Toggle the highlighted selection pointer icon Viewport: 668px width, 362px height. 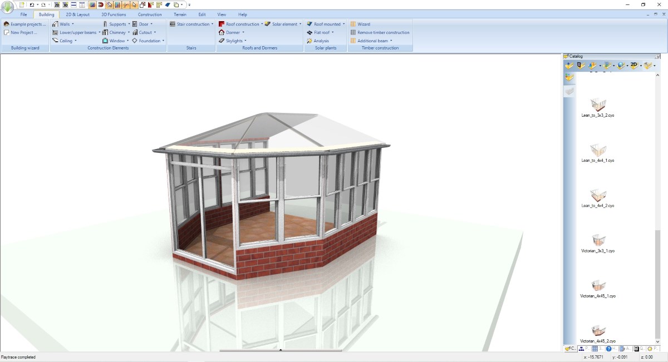pyautogui.click(x=109, y=4)
